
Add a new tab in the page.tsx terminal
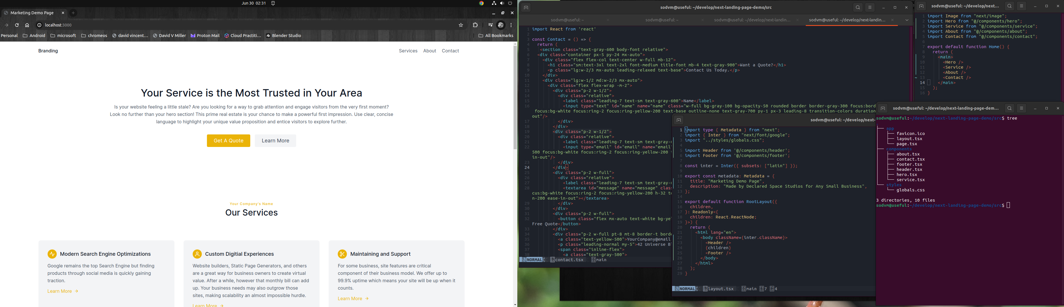[x=921, y=7]
